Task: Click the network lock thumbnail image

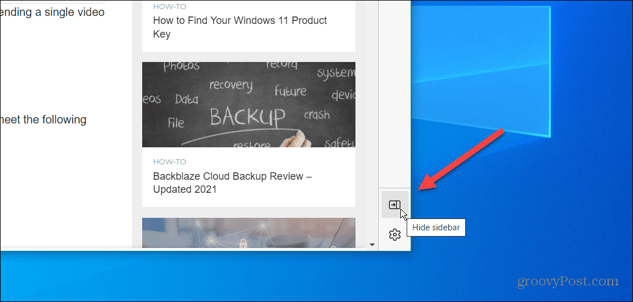Action: [x=249, y=233]
